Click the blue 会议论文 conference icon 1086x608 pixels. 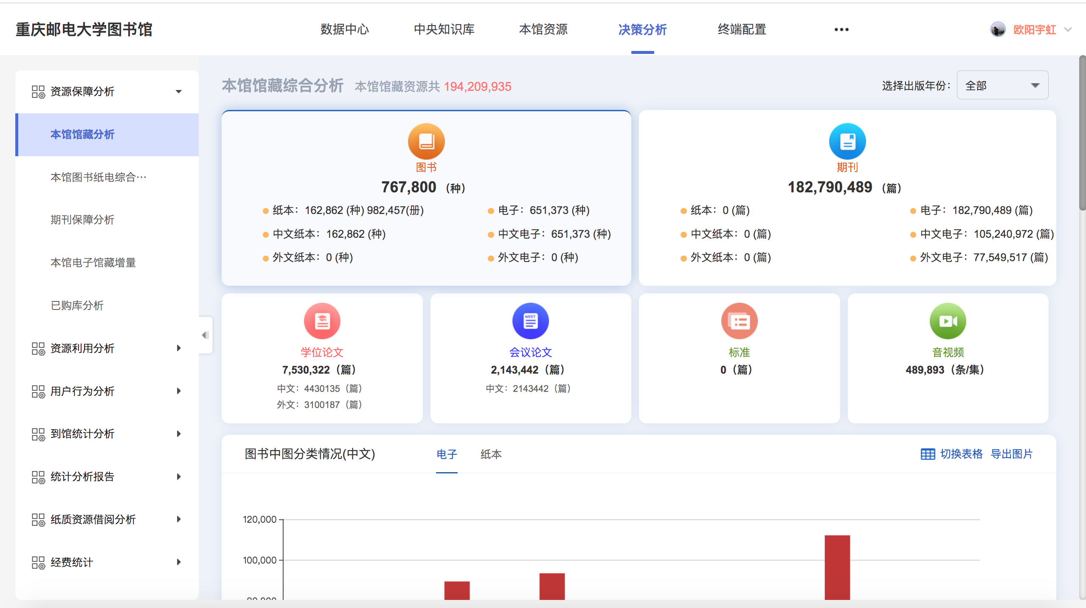[x=530, y=321]
